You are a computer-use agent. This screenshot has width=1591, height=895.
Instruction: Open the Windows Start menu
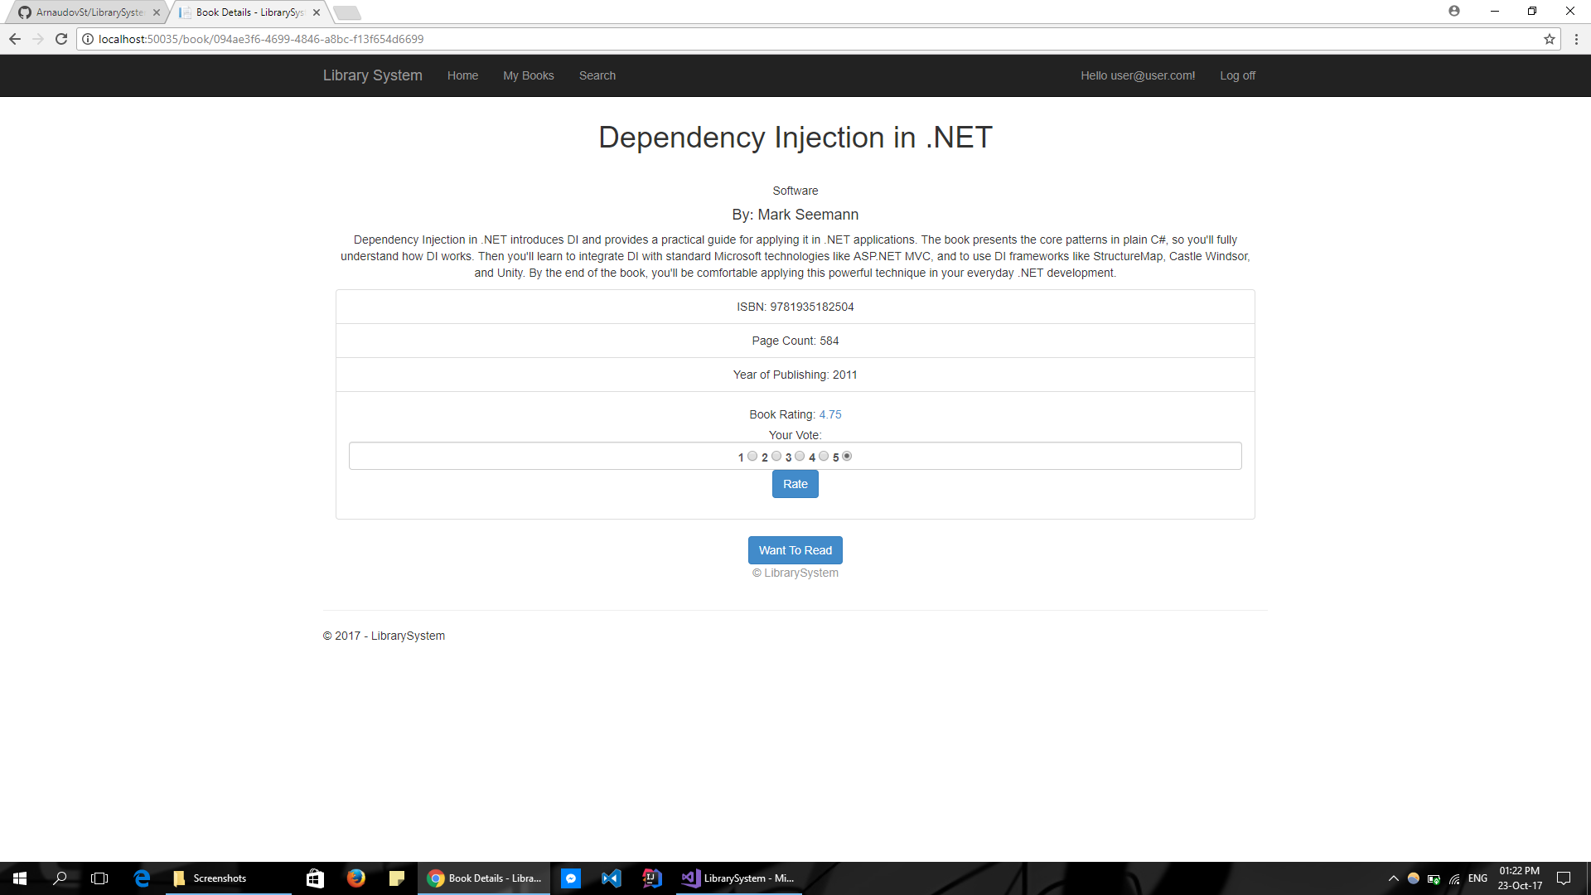20,878
